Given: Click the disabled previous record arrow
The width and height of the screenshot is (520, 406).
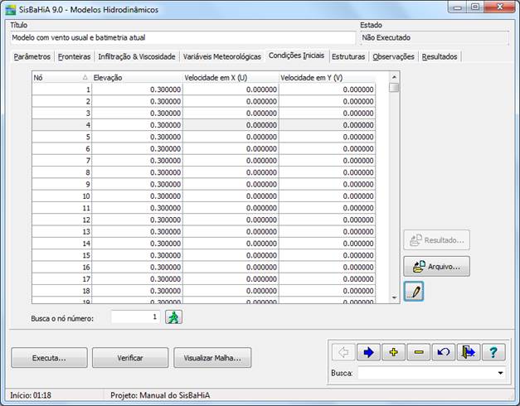Looking at the screenshot, I should (343, 352).
